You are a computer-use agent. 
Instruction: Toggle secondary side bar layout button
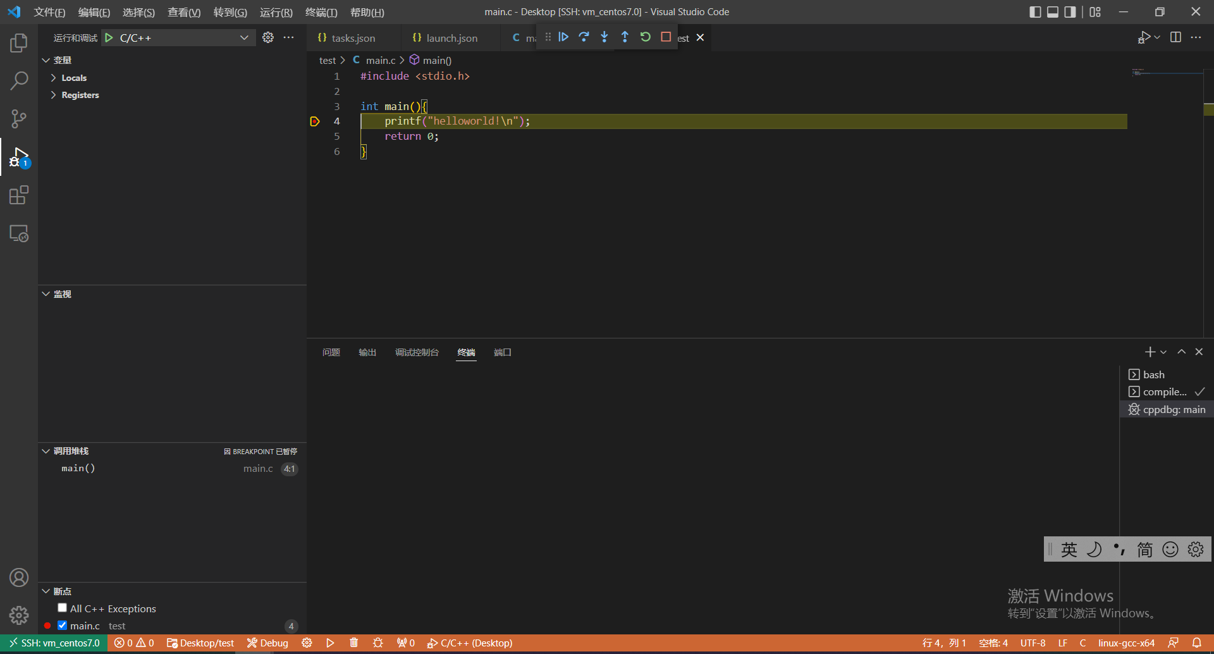[1070, 12]
